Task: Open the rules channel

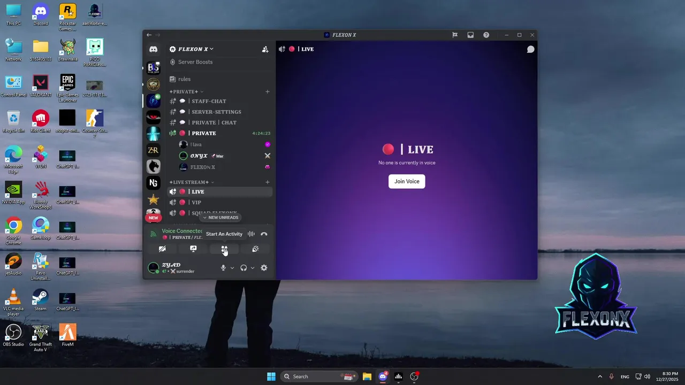Action: click(x=220, y=79)
